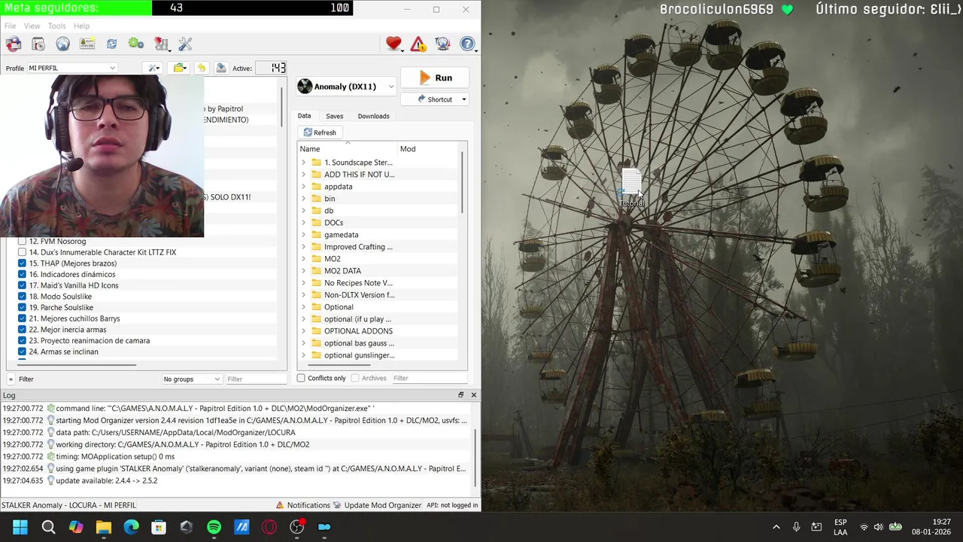Switch to the Downloads tab
Screen dimensions: 963x542
[x=373, y=116]
